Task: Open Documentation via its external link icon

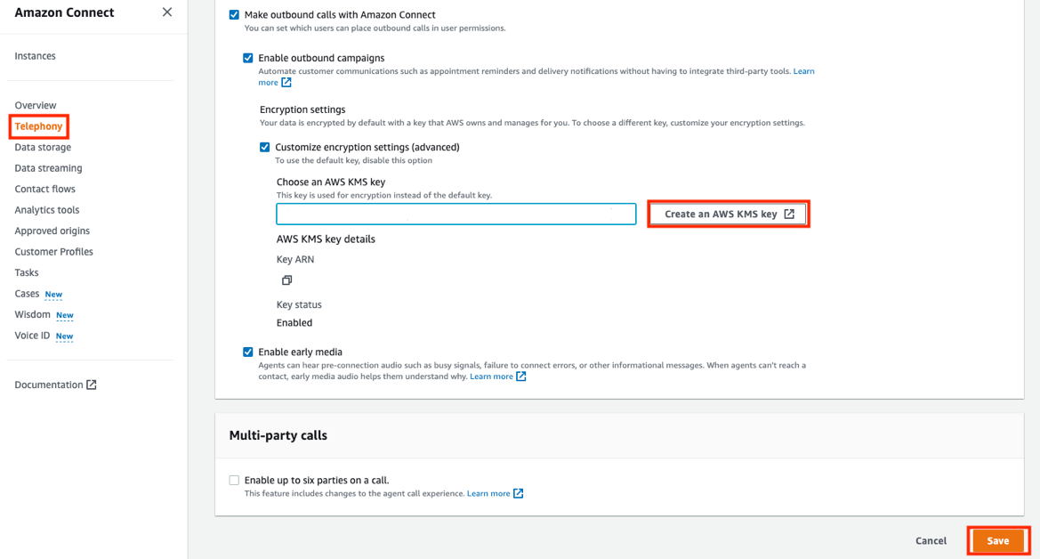Action: coord(93,384)
